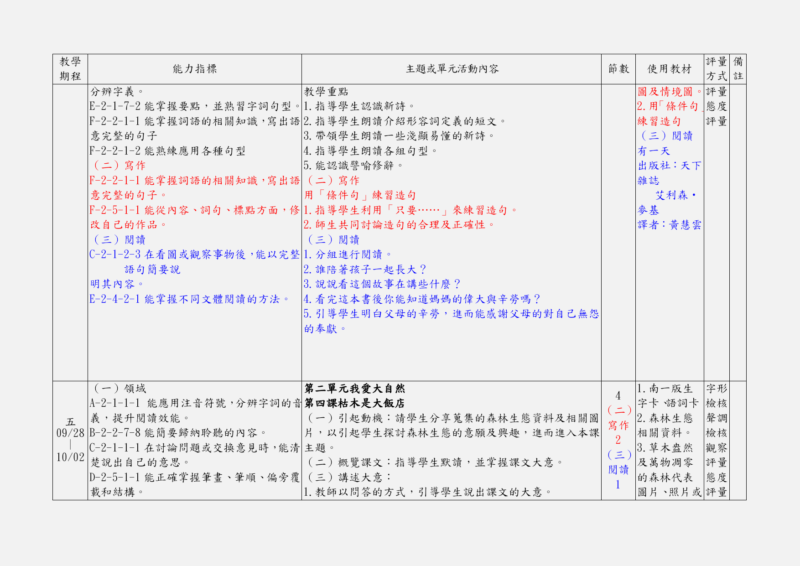The height and width of the screenshot is (566, 800).
Task: Click the assessment text 觀察
Action: point(717,448)
